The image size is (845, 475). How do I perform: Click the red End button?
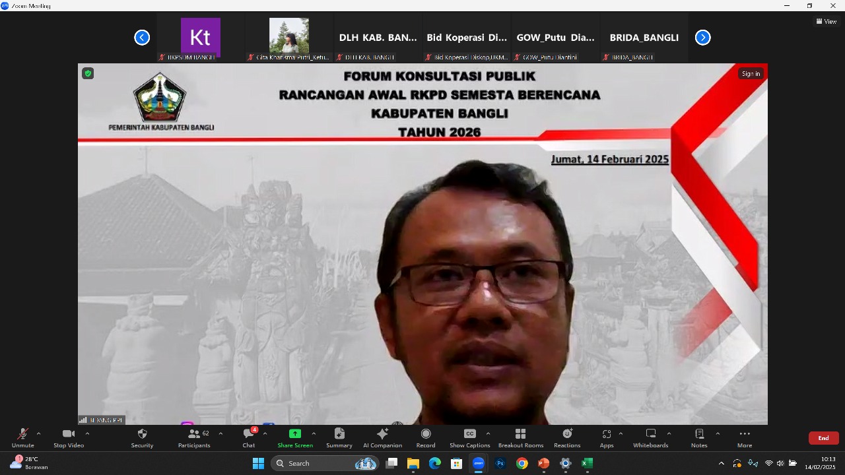[x=824, y=438]
